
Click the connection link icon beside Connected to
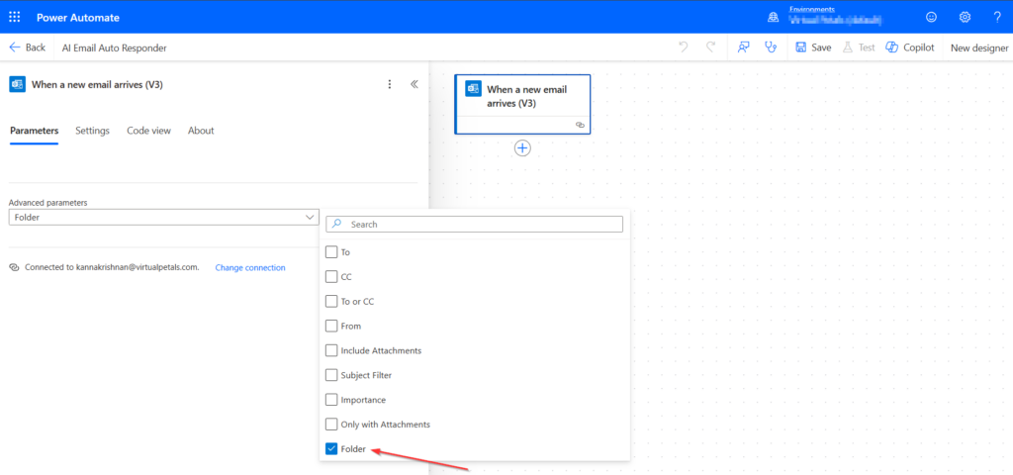click(14, 267)
